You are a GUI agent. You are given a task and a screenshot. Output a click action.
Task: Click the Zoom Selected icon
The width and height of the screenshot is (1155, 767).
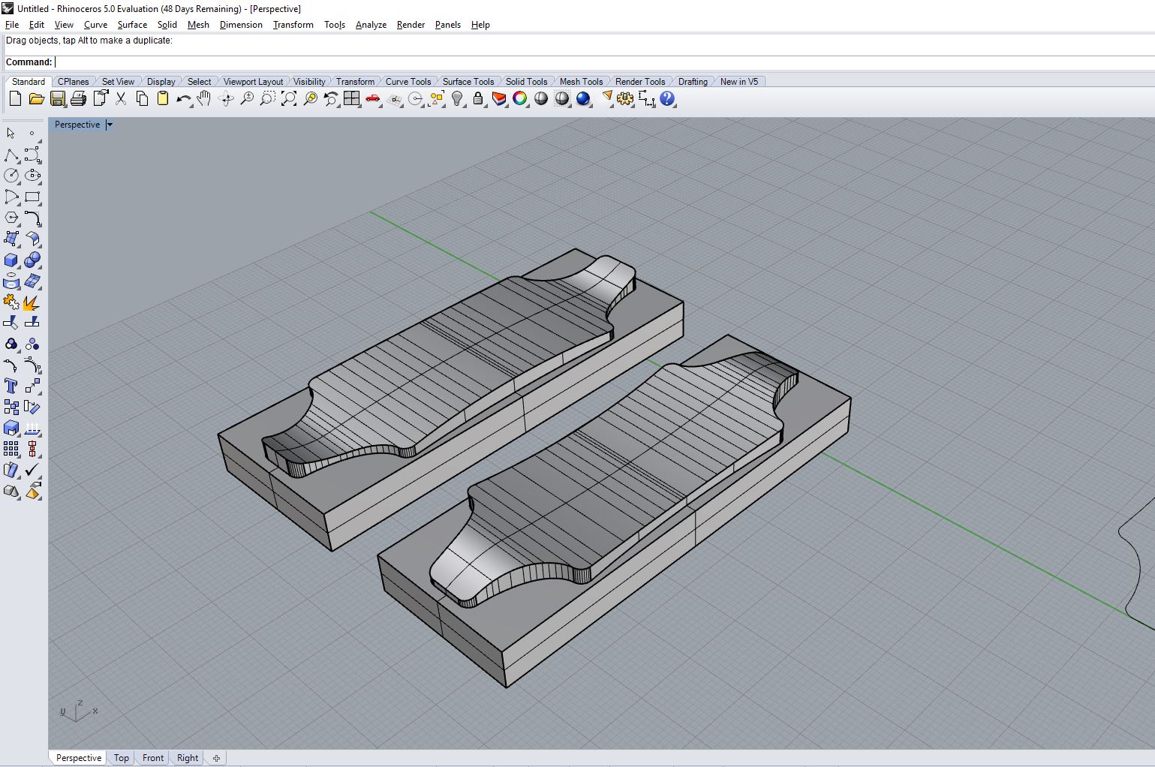click(x=310, y=98)
